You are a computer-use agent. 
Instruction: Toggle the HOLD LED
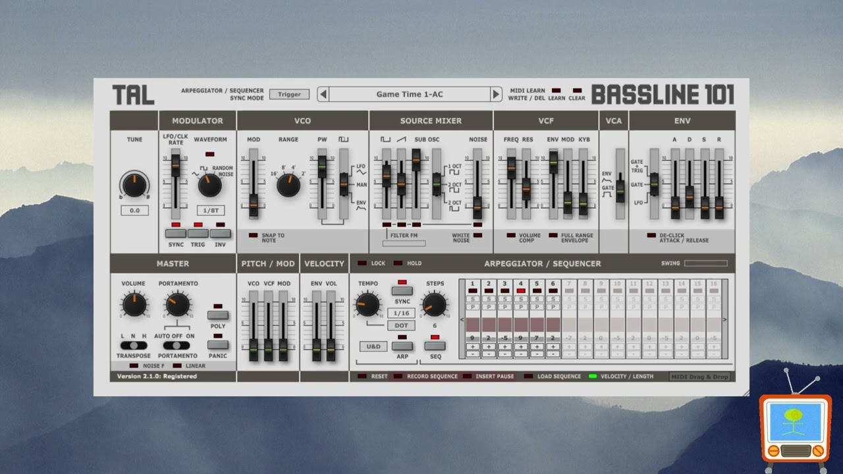click(398, 263)
